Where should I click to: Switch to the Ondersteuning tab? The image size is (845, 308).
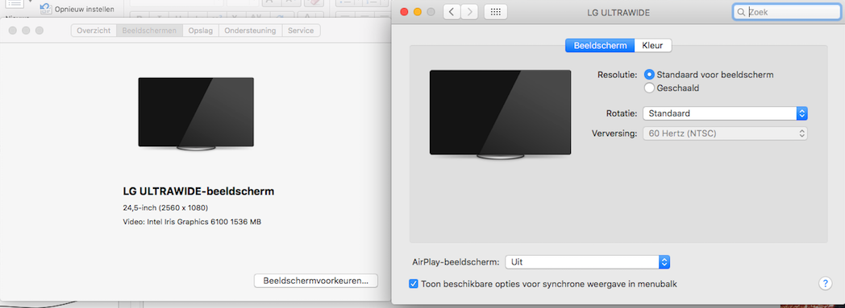click(250, 31)
